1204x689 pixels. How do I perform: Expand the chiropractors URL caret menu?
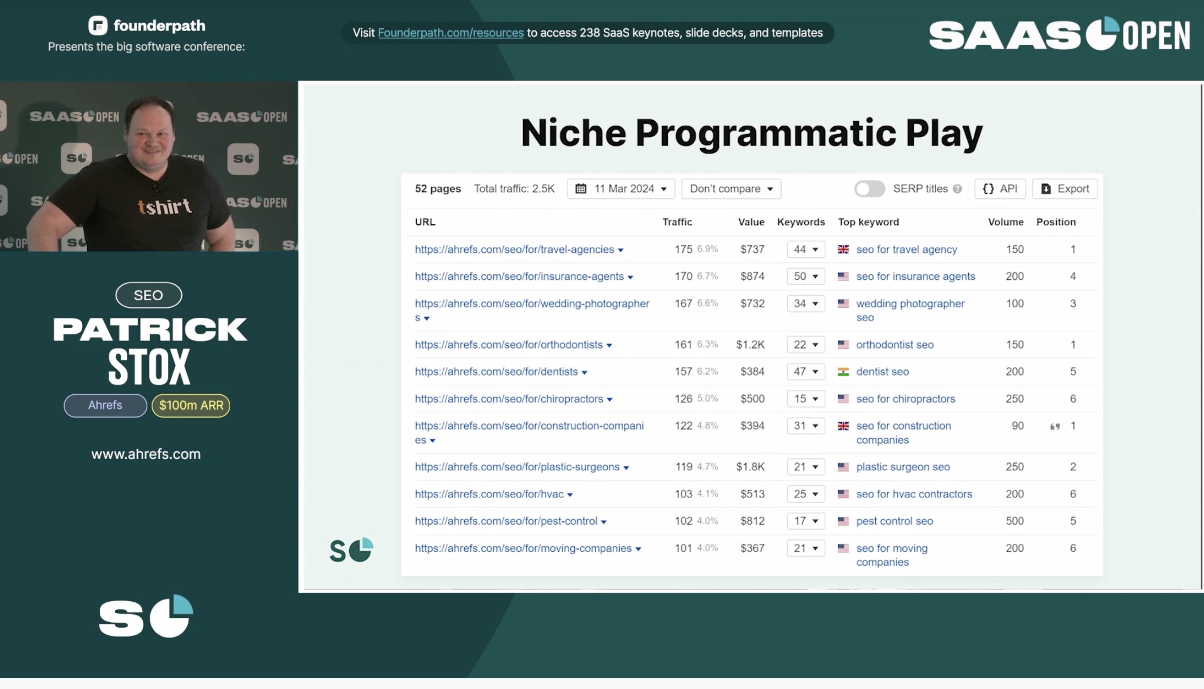coord(610,399)
